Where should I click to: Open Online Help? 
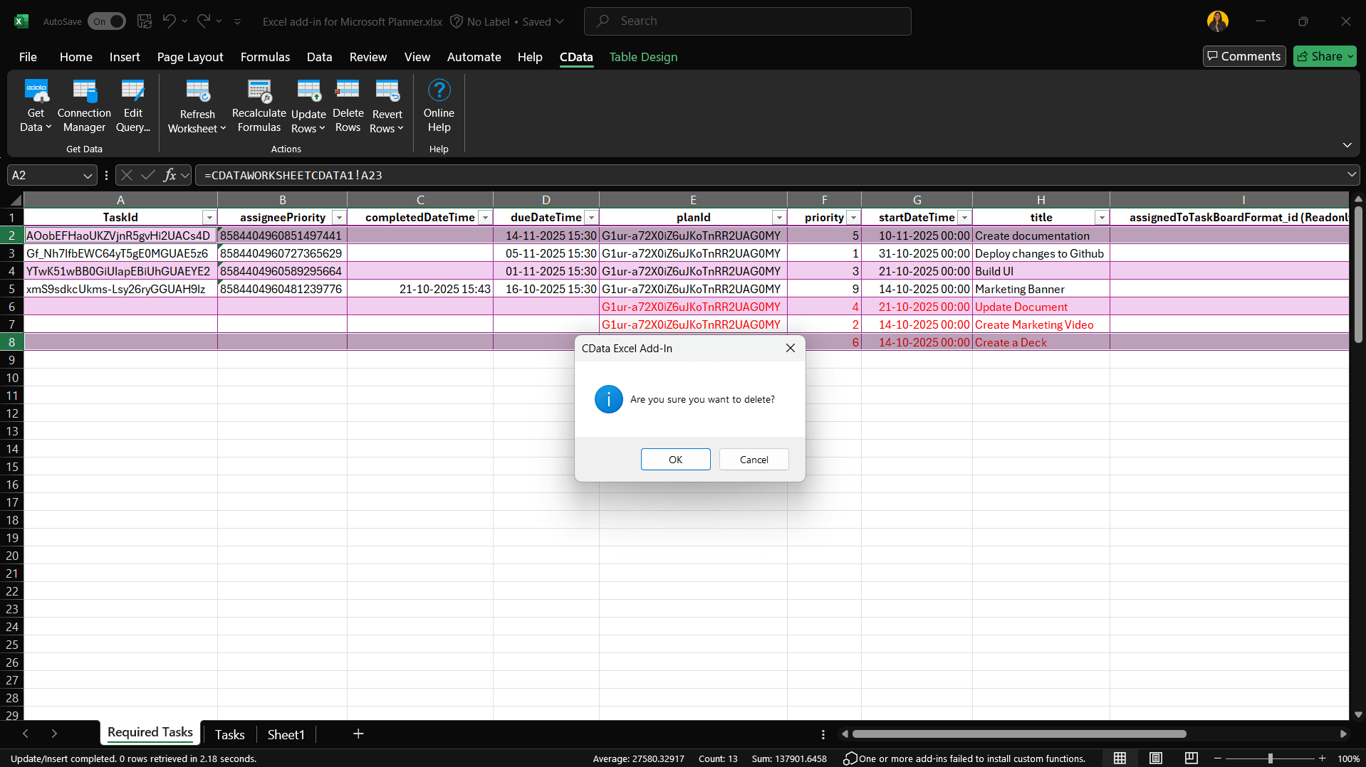tap(439, 91)
